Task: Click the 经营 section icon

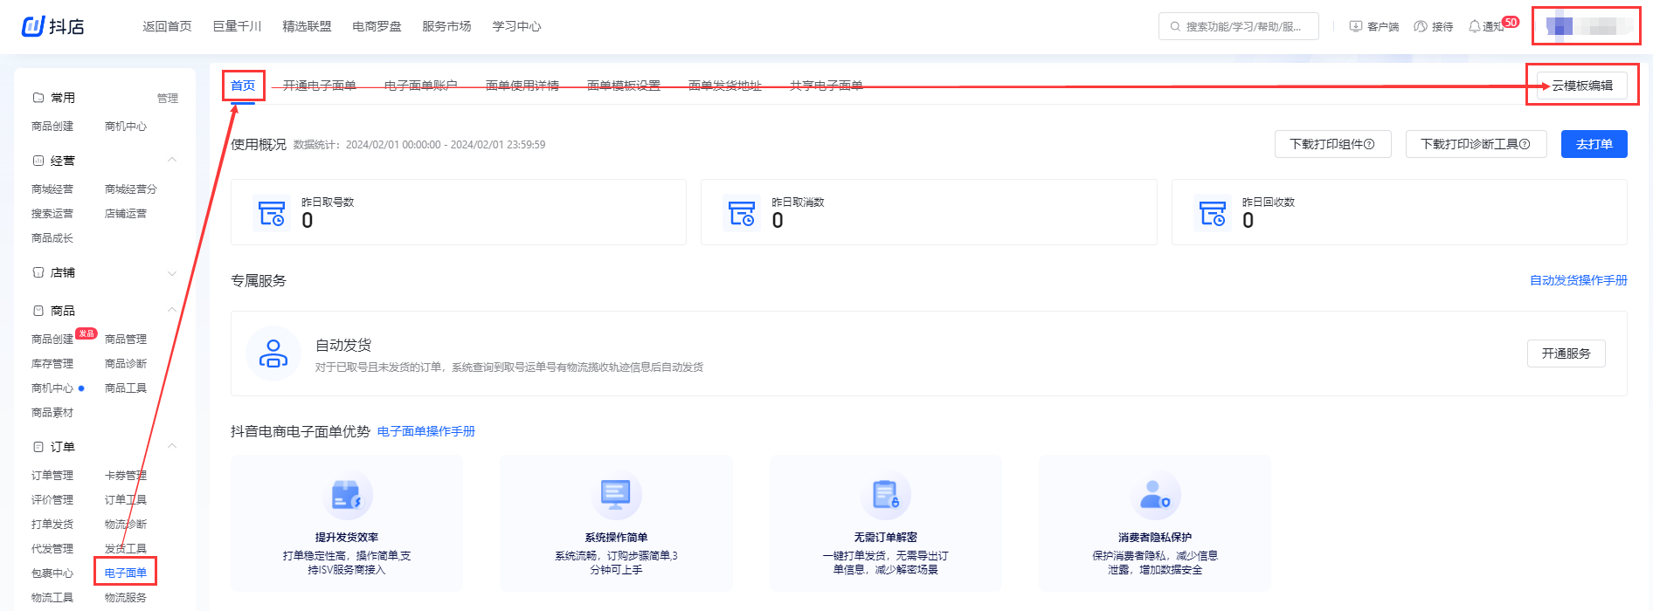Action: 38,161
